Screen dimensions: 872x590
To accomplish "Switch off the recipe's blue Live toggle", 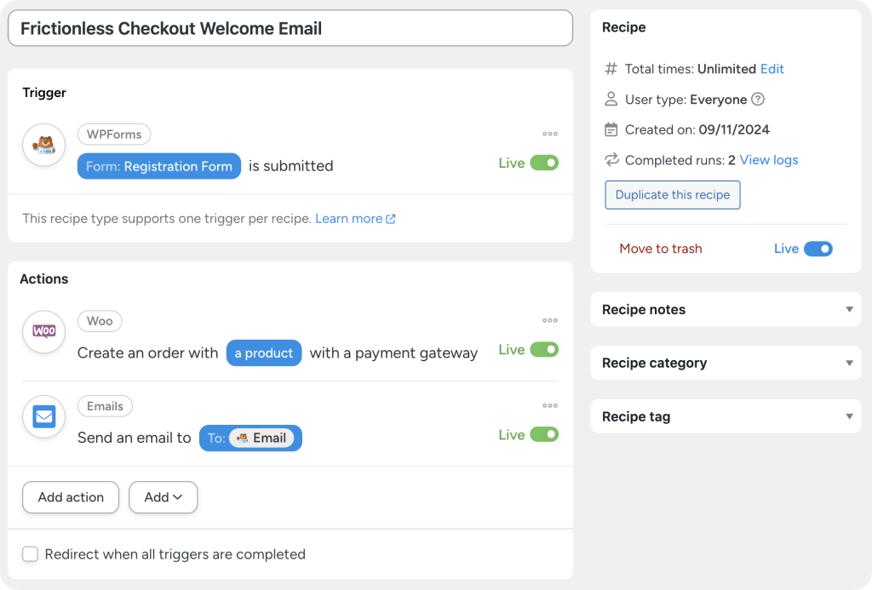I will point(817,249).
